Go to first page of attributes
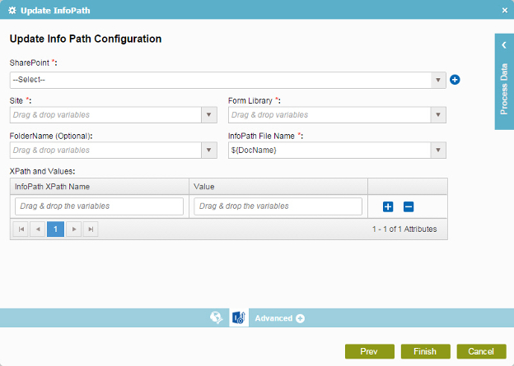Screen dimensions: 514x366 (21, 229)
